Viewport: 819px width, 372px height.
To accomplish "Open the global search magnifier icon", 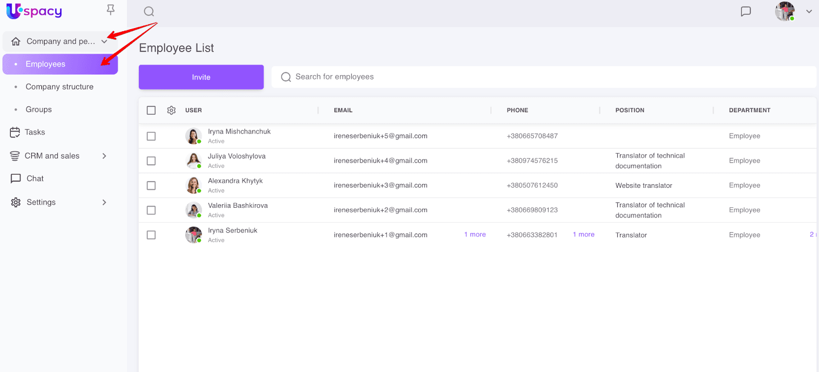I will 149,11.
